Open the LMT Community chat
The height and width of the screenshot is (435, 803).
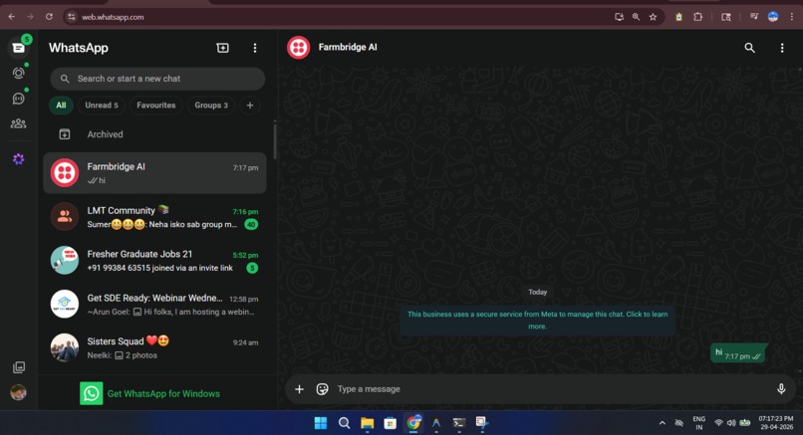154,217
